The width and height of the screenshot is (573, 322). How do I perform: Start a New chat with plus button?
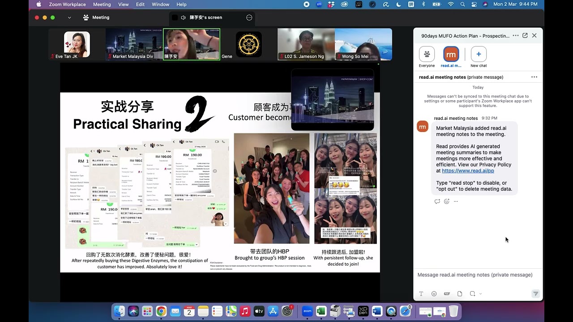[479, 57]
